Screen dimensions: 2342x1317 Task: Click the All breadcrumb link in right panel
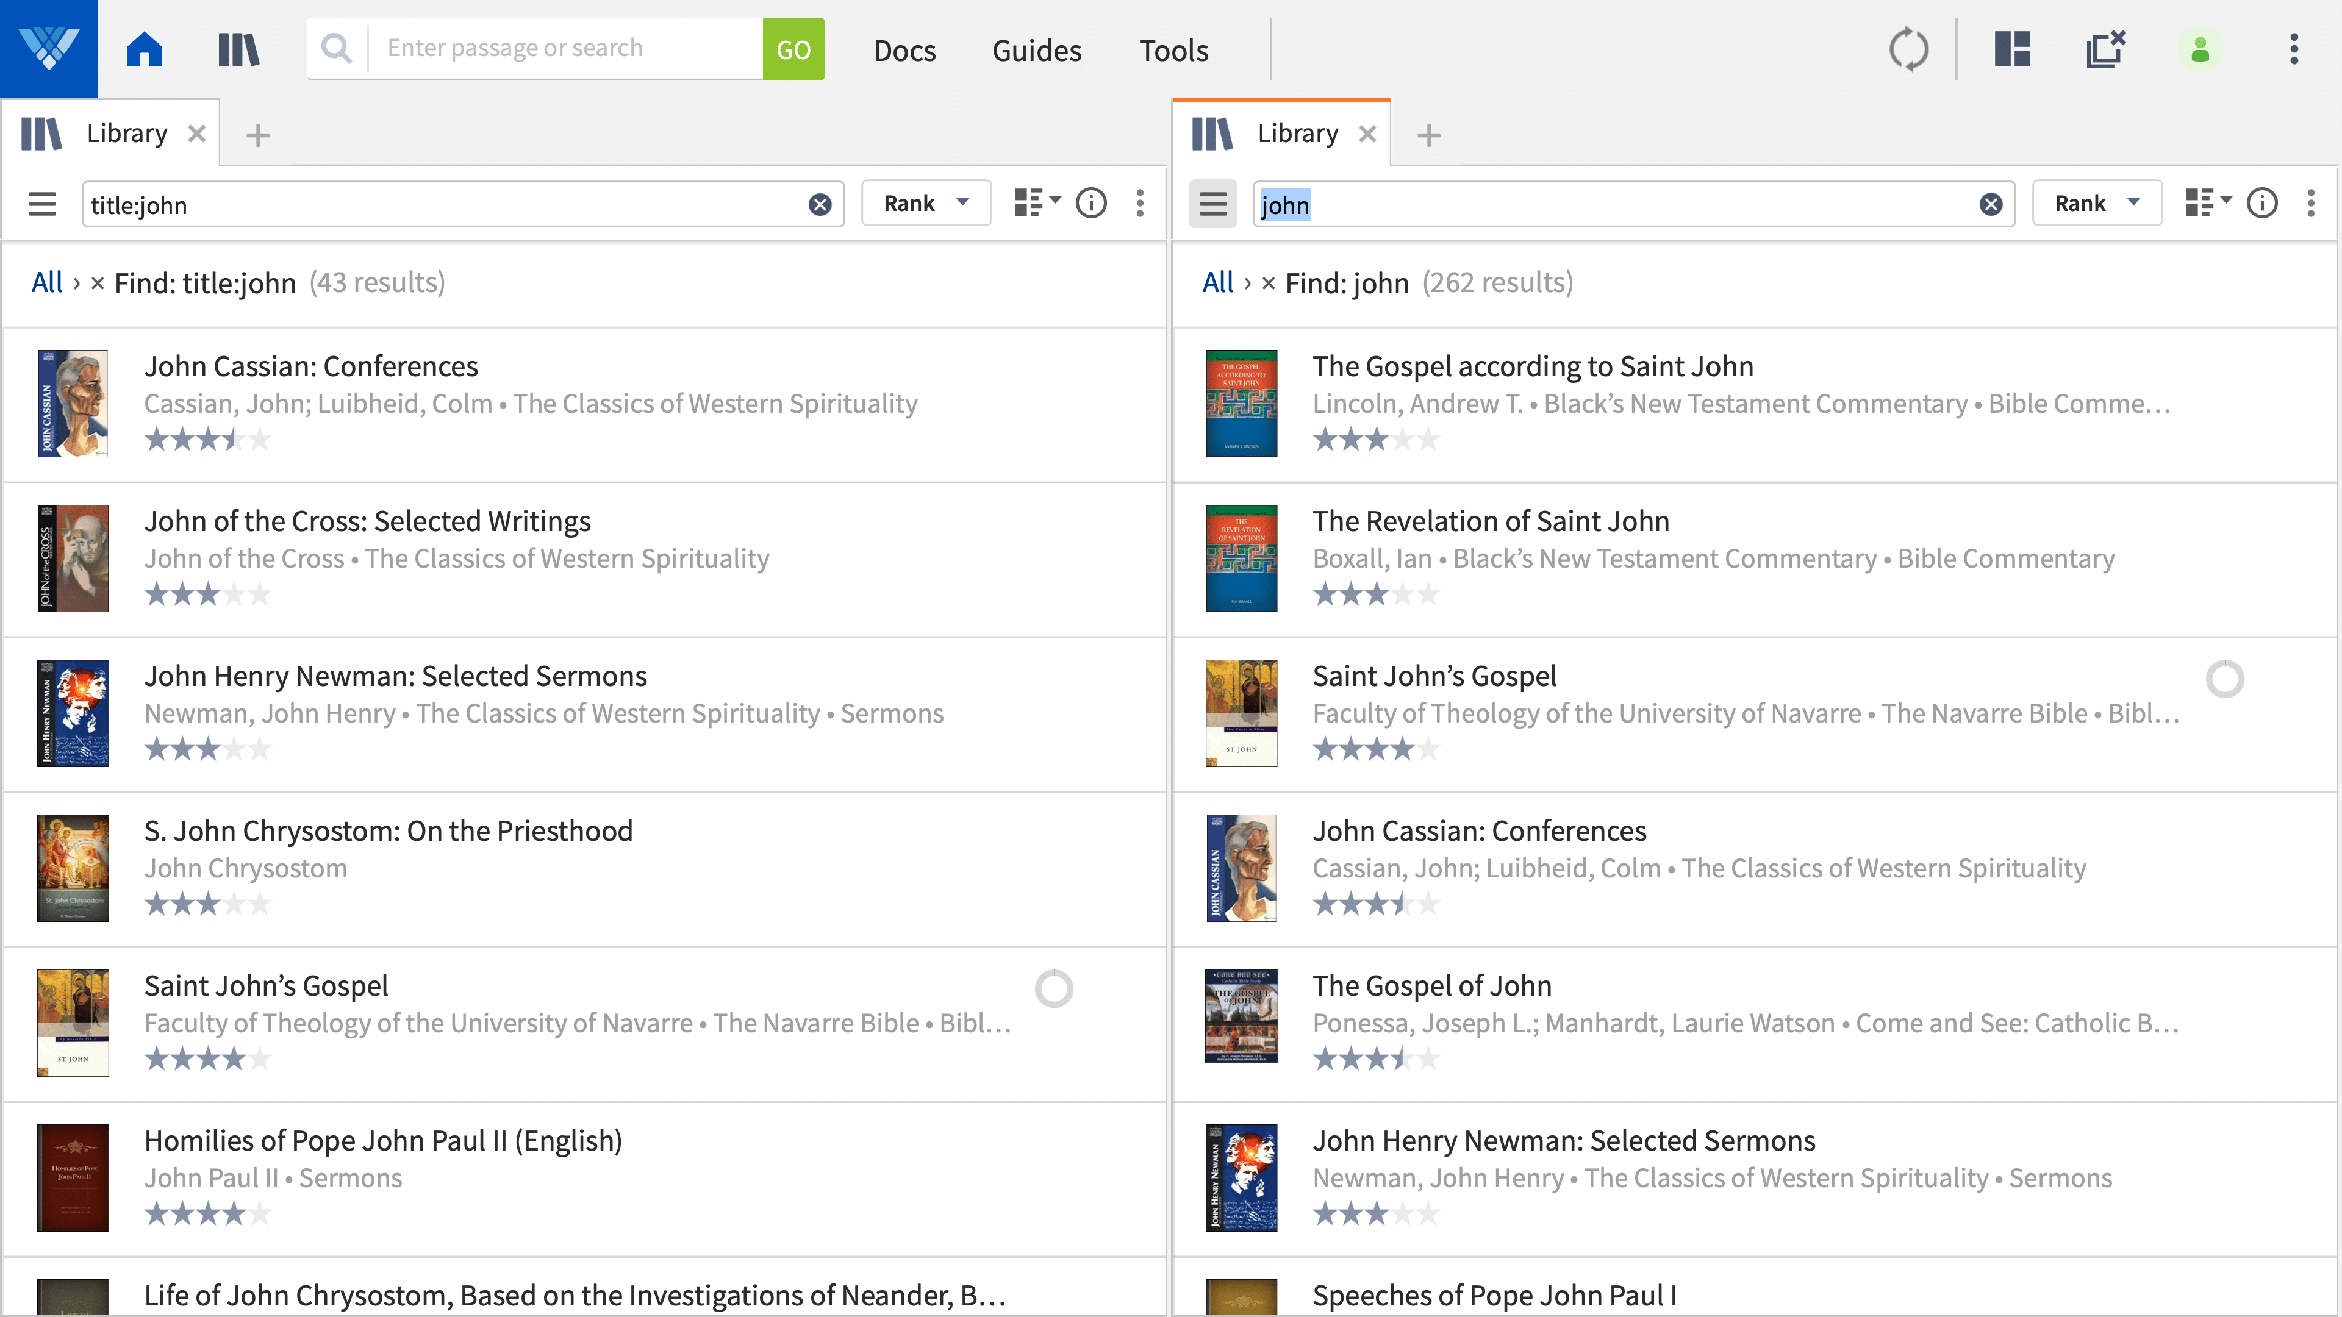[x=1217, y=283]
